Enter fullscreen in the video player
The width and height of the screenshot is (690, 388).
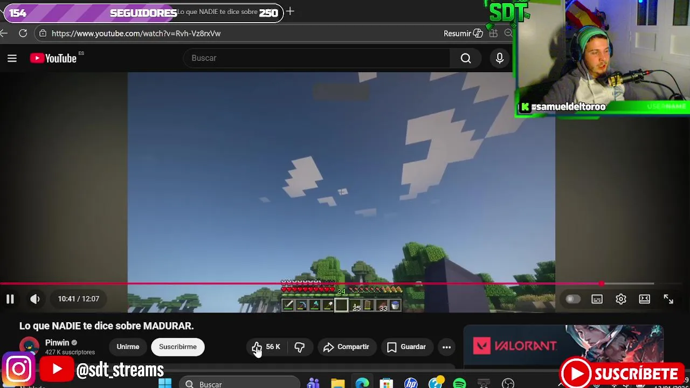click(668, 299)
